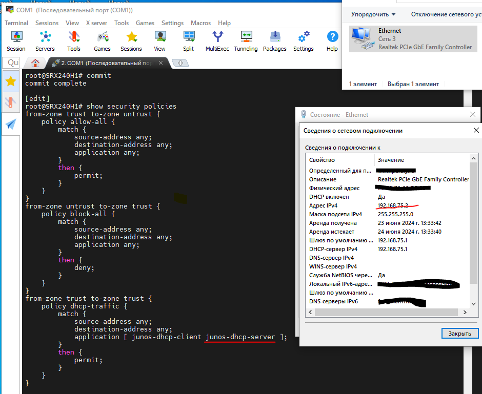482x394 pixels.
Task: Open the Help menu in menu bar
Action: [x=225, y=23]
